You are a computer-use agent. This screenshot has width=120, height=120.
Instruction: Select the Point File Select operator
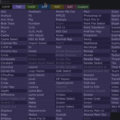coord(96,24)
